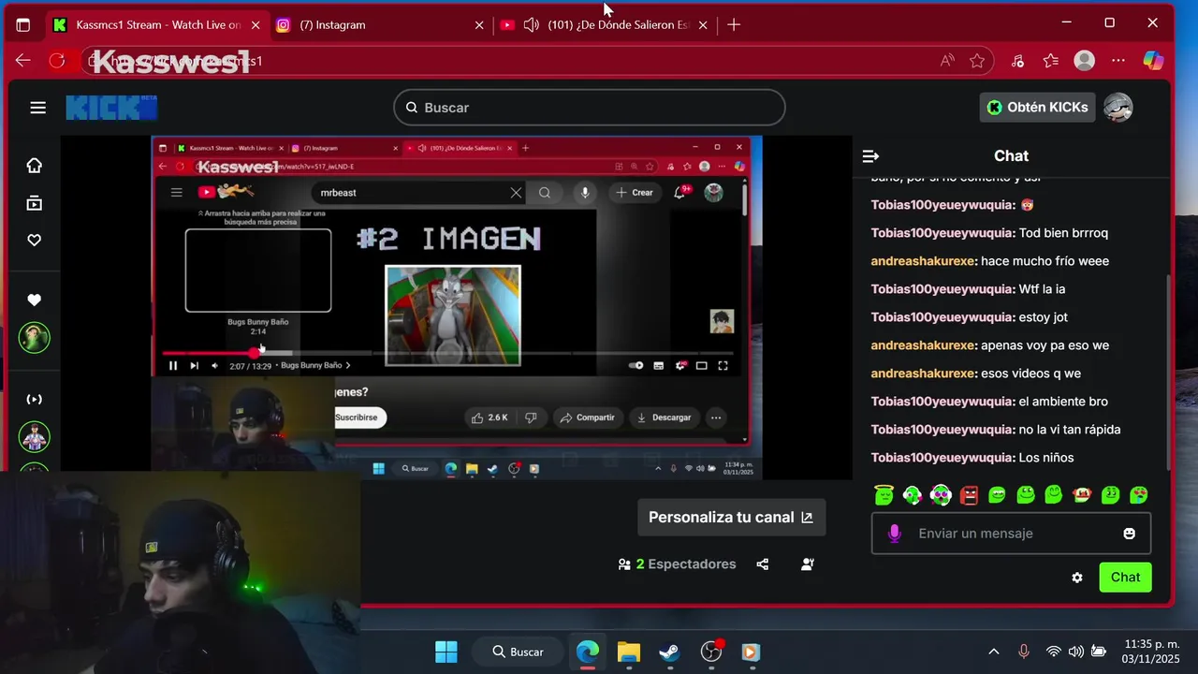This screenshot has width=1198, height=674.
Task: Click the 2 Espectadores viewer count
Action: point(678,564)
